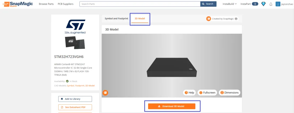This screenshot has height=113, width=294.
Task: Focus the Search Parts input field
Action: 140,4
